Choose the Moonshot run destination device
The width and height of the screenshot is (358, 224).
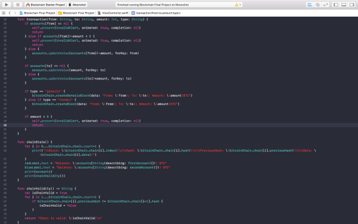coord(77,5)
